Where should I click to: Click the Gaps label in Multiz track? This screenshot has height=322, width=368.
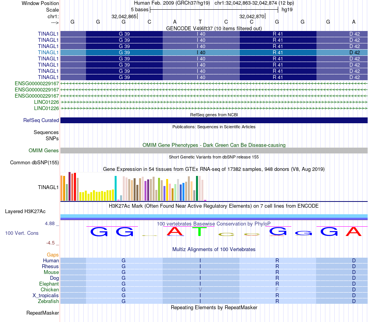[x=53, y=255]
